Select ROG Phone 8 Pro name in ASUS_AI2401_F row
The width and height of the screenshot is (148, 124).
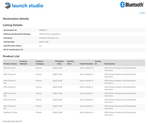click(10, 107)
